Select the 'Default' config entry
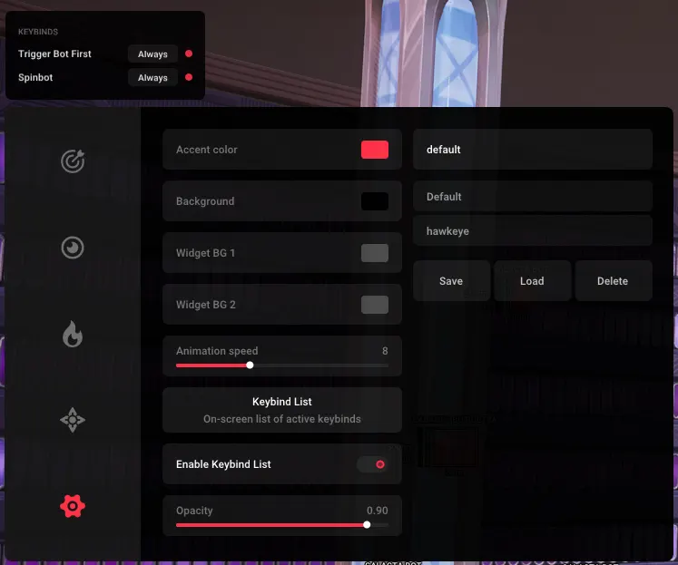The height and width of the screenshot is (565, 678). (533, 197)
